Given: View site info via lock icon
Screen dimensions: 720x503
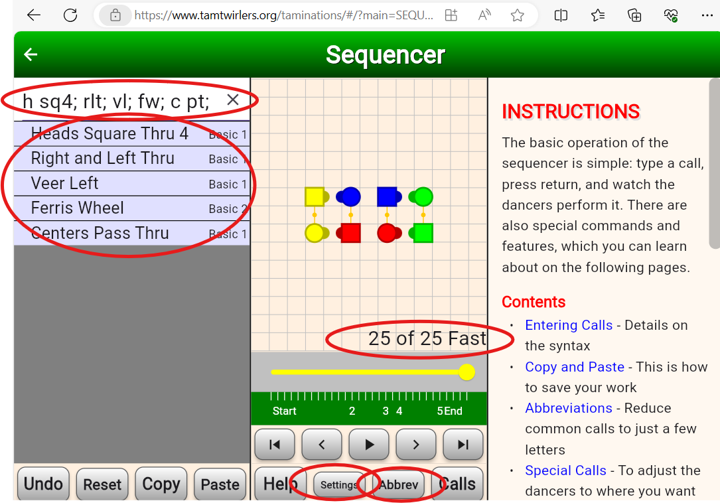Looking at the screenshot, I should (115, 15).
